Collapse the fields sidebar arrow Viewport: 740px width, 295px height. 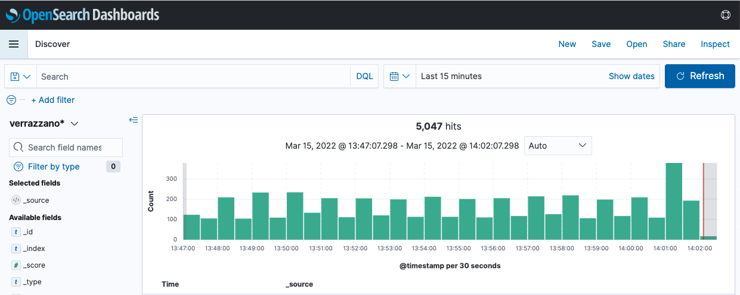click(x=134, y=120)
